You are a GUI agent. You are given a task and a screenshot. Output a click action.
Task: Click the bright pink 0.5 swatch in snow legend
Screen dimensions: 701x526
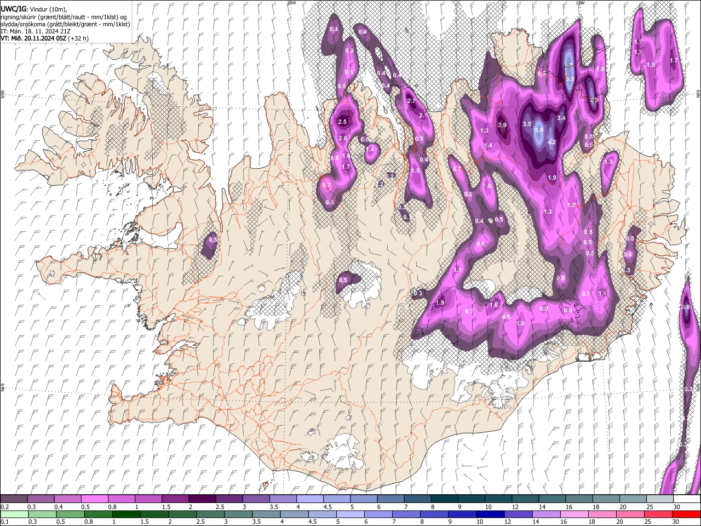(94, 499)
